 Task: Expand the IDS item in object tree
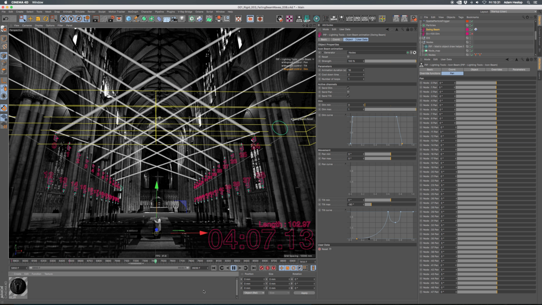coord(421,38)
